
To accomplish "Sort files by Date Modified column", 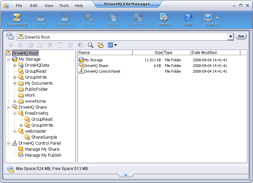I will (215, 53).
